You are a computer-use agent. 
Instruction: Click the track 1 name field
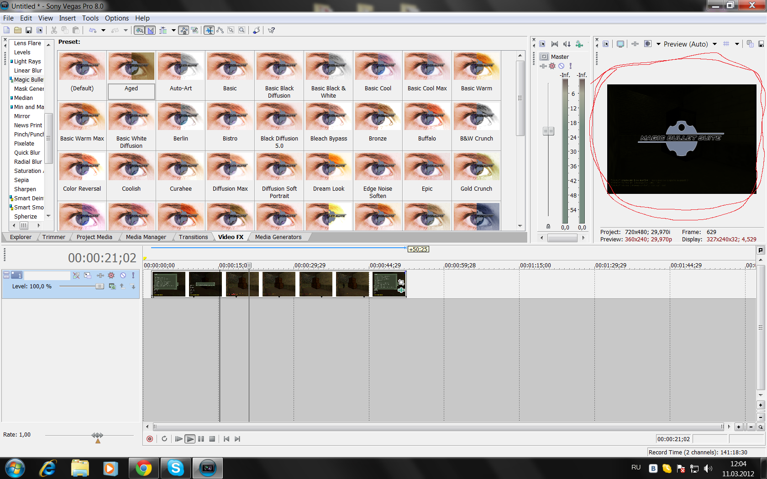tap(47, 276)
